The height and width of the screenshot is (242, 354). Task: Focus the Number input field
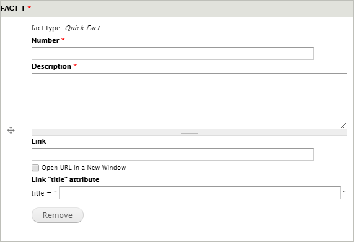pyautogui.click(x=172, y=53)
